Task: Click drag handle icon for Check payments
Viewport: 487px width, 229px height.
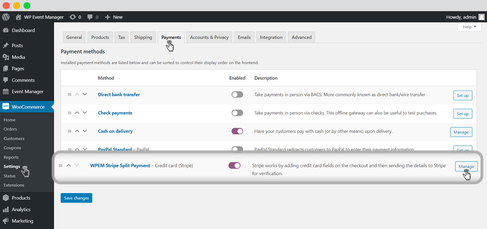Action: pyautogui.click(x=70, y=113)
